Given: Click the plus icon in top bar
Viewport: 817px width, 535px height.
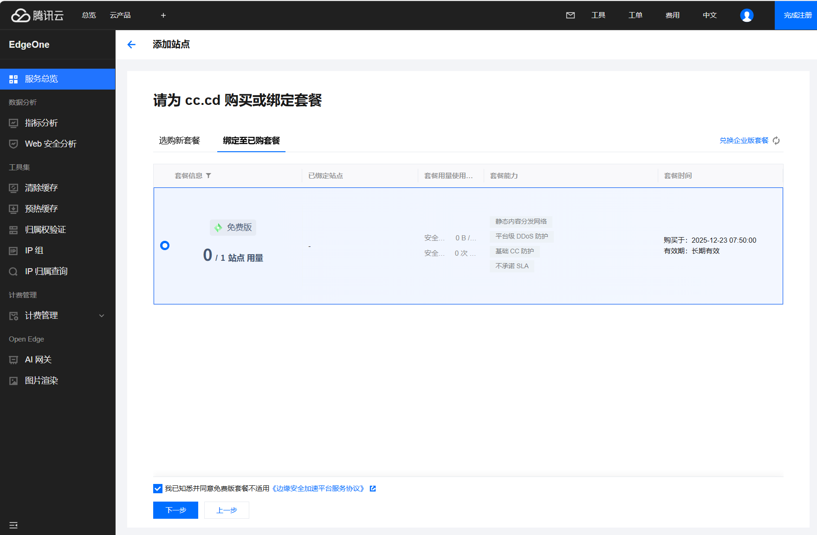Looking at the screenshot, I should pos(163,15).
